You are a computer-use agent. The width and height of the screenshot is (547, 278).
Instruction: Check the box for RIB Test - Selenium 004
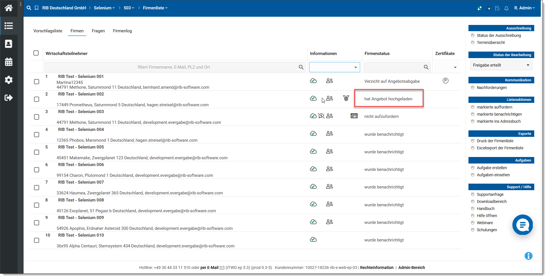coord(37,135)
